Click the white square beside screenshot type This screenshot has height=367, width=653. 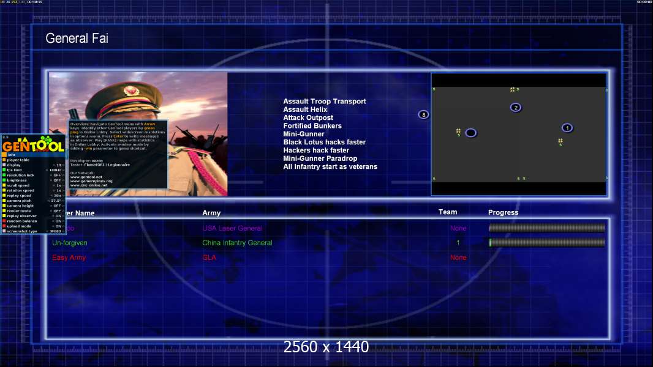pos(4,231)
